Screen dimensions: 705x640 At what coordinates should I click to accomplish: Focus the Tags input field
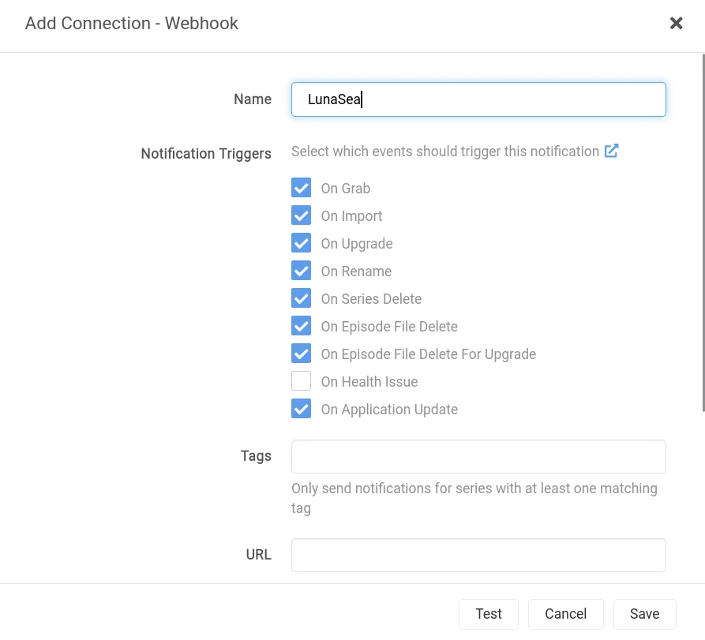[x=478, y=457]
